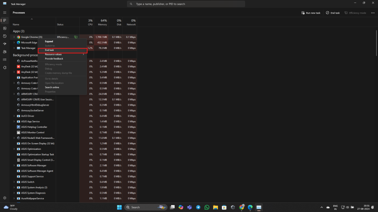Screen dimensions: 378x212
Task: Open Task Manager settings gear
Action: [5, 198]
